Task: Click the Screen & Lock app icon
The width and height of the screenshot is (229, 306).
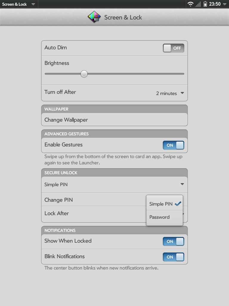Action: (x=94, y=17)
